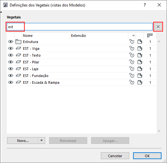Image resolution: width=167 pixels, height=163 pixels.
Task: Click intersection number 1 for Estrutura
Action: [x=150, y=42]
